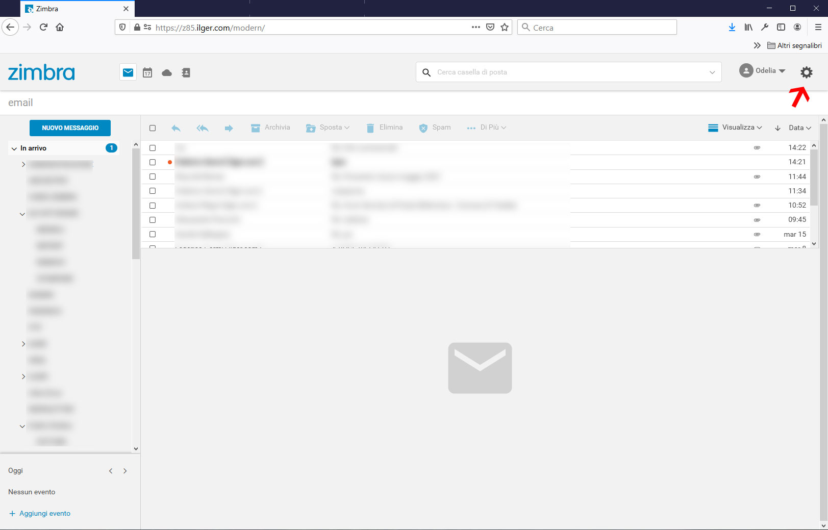
Task: Select the 11:34 message checkbox
Action: pyautogui.click(x=153, y=191)
